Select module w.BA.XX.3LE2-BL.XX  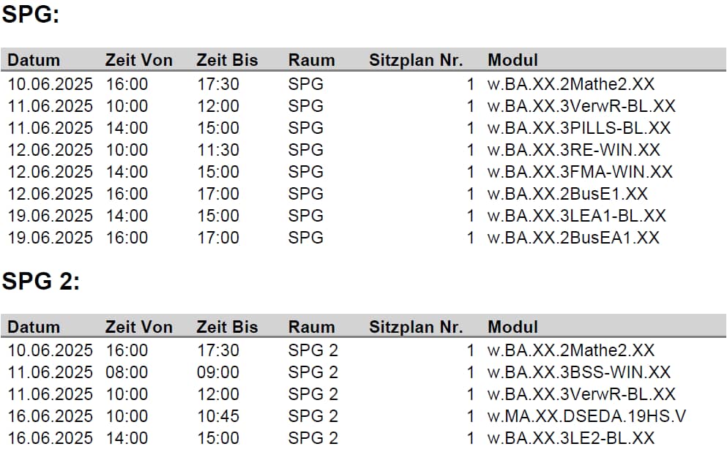pos(571,437)
